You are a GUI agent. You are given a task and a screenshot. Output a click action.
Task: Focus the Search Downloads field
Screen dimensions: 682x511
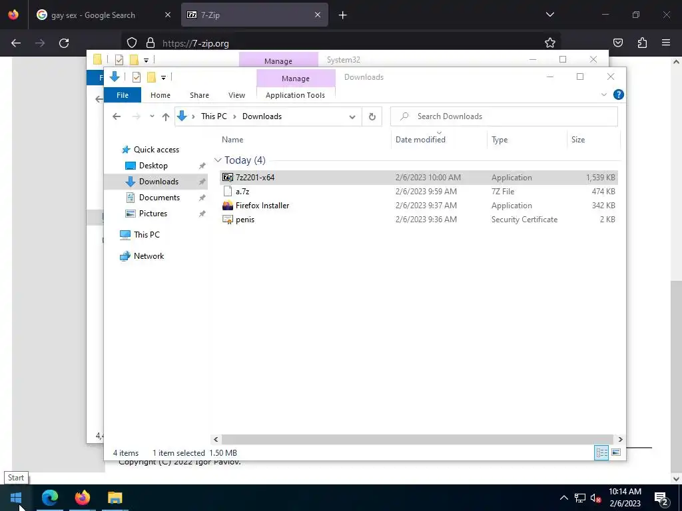tap(504, 116)
